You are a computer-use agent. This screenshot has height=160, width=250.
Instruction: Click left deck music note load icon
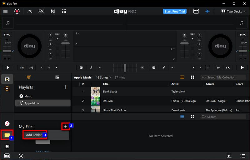point(8,23)
